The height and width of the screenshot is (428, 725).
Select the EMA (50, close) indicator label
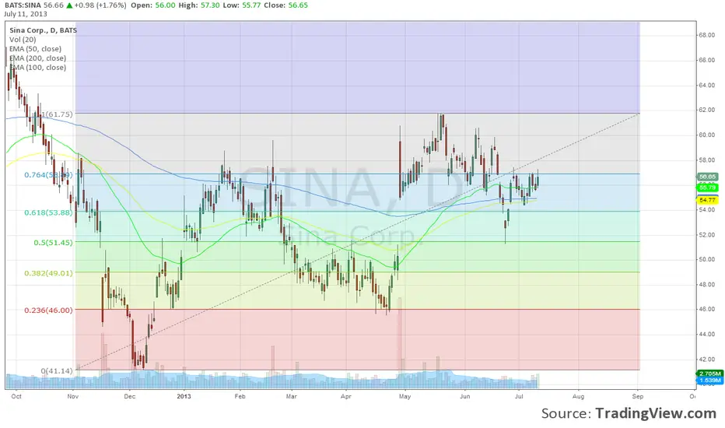click(35, 49)
